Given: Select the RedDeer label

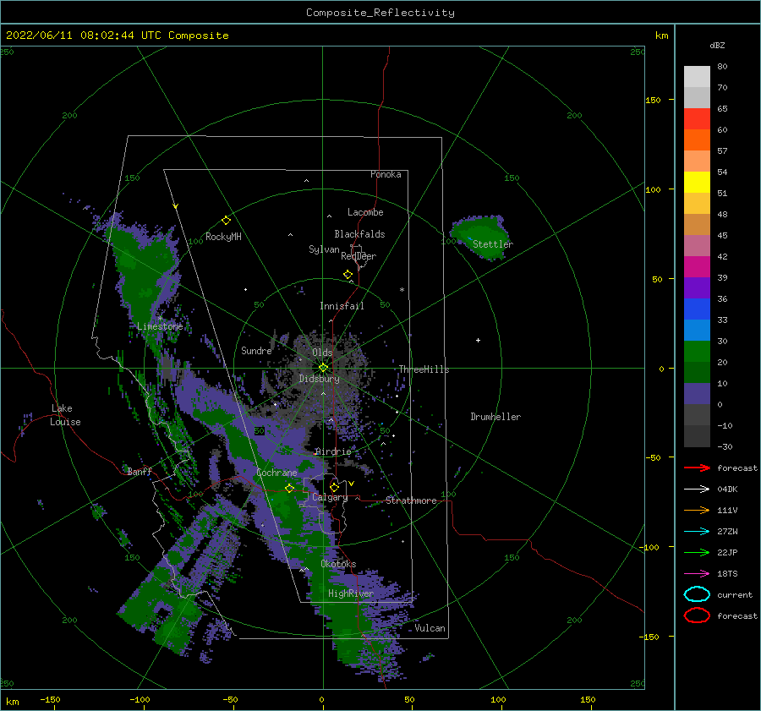Looking at the screenshot, I should click(359, 256).
